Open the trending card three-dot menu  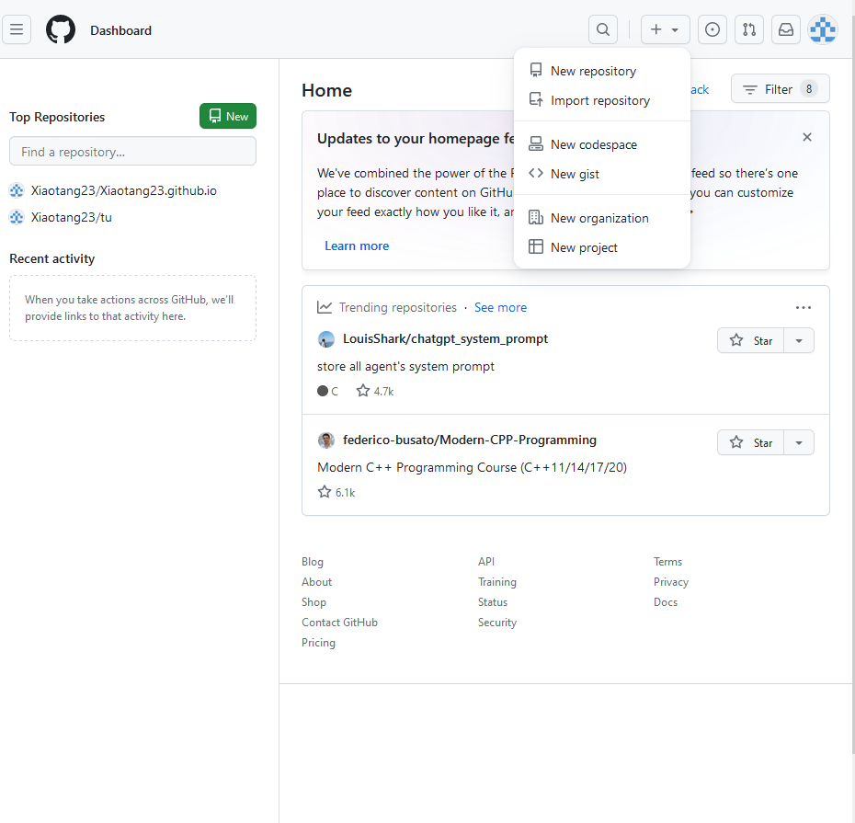(804, 308)
